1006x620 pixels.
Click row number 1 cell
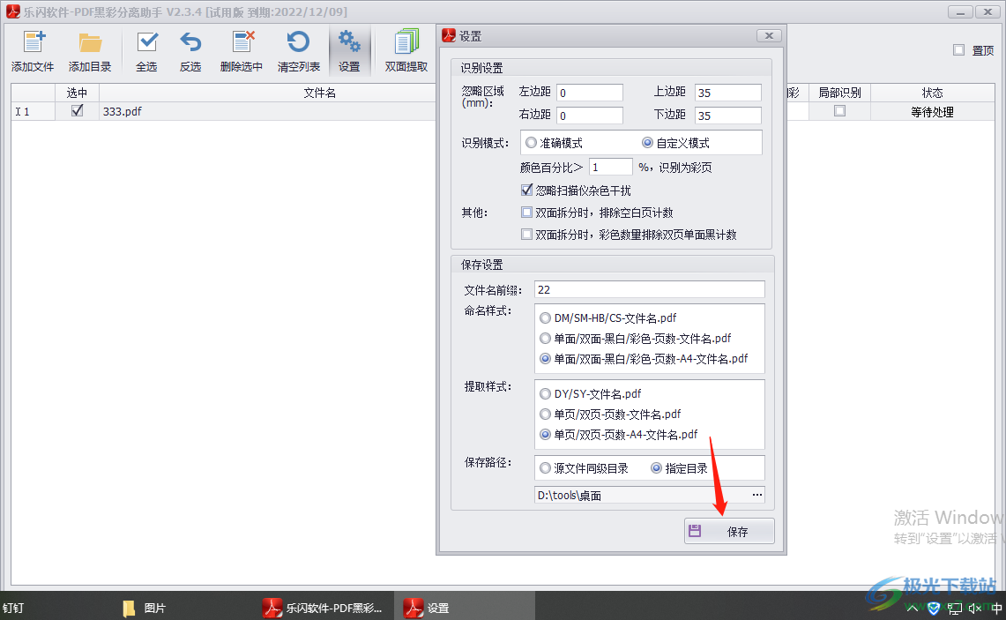(x=33, y=111)
